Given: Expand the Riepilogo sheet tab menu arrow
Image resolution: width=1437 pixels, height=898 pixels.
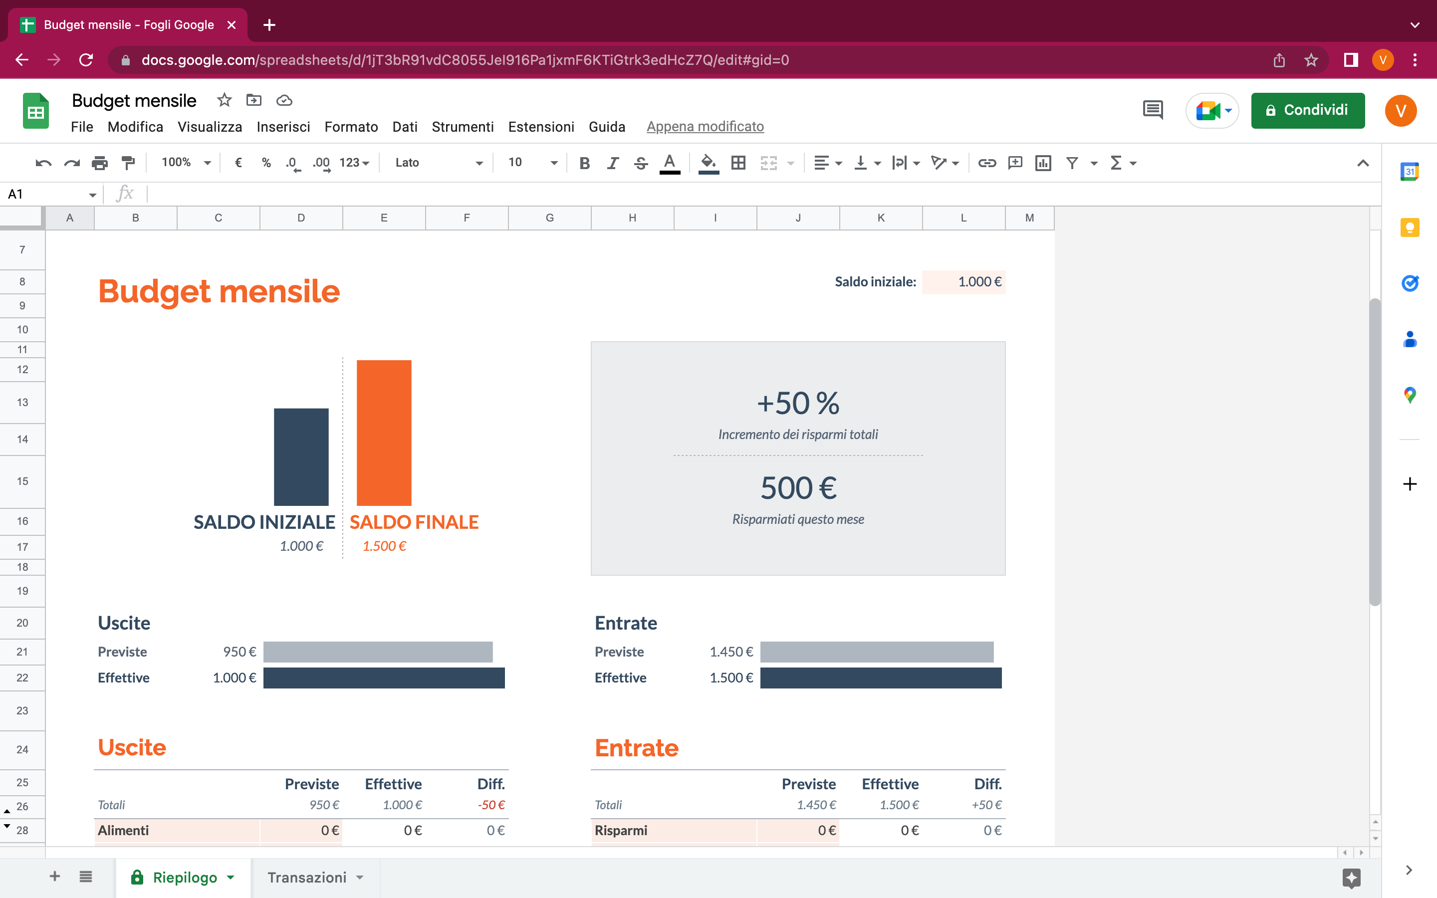Looking at the screenshot, I should 231,877.
